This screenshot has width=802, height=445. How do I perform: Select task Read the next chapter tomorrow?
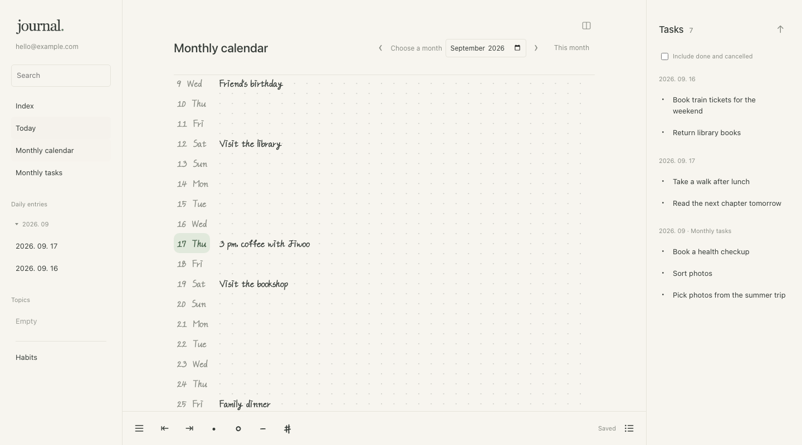(727, 203)
